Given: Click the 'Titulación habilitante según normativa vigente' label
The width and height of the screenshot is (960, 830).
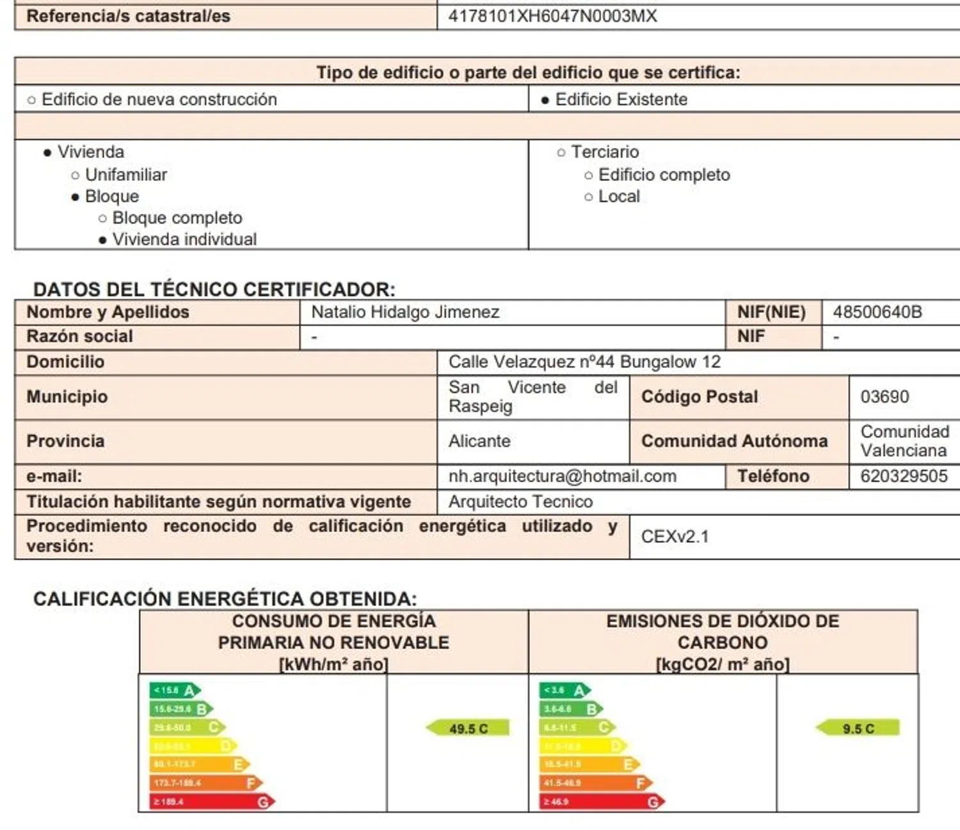Looking at the screenshot, I should click(218, 502).
